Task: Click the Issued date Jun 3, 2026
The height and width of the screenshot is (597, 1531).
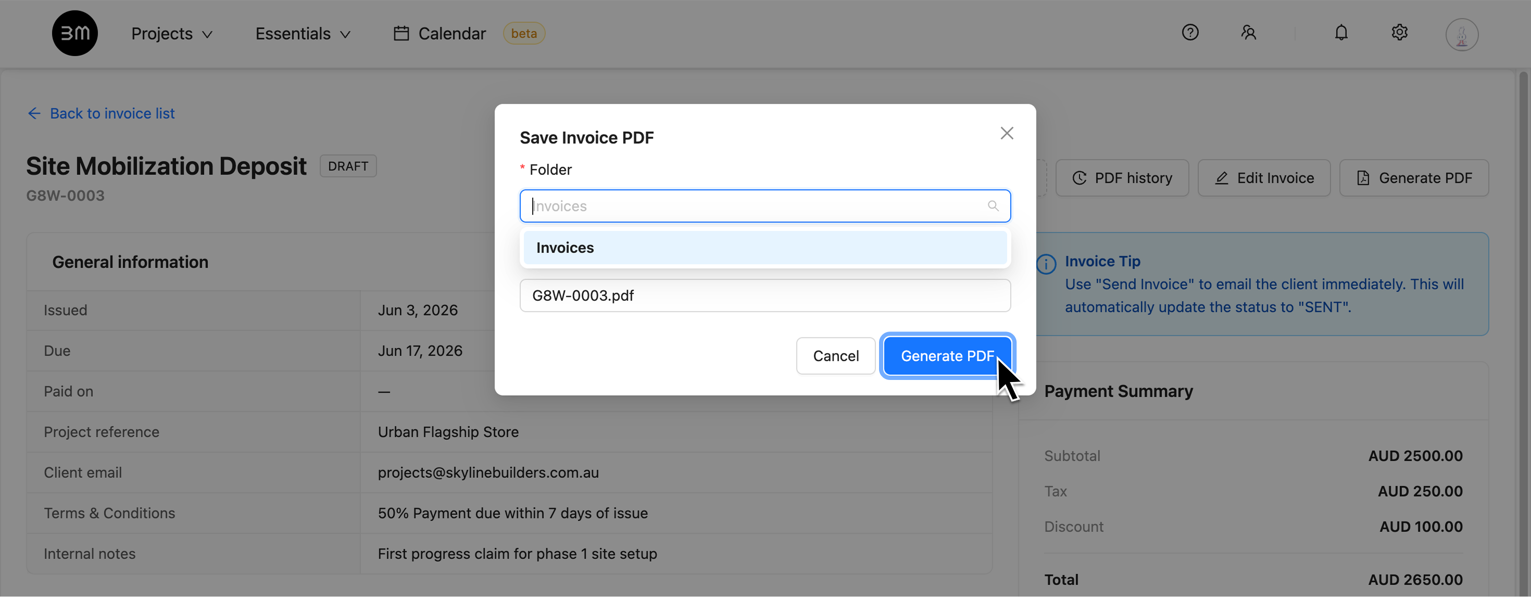Action: pos(418,310)
